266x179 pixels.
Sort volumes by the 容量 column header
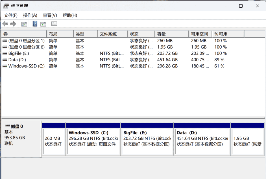(171, 34)
